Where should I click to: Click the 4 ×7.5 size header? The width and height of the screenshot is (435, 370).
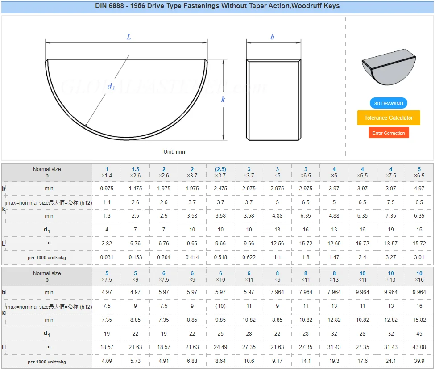pyautogui.click(x=391, y=172)
